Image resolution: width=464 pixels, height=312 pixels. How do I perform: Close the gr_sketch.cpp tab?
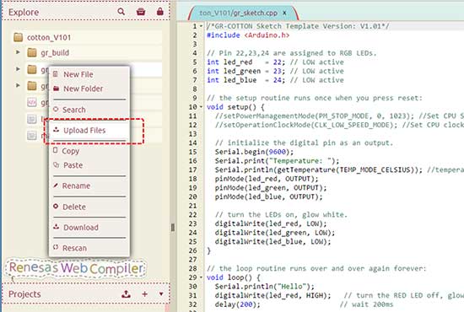point(284,13)
